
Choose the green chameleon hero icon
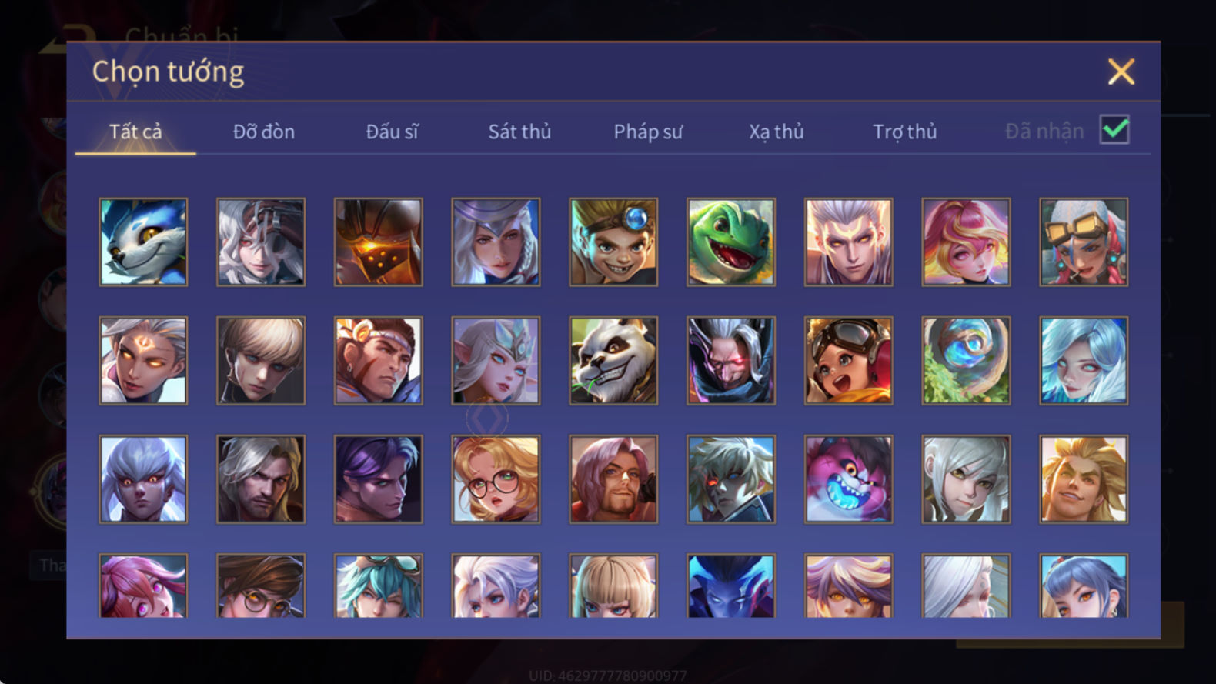click(x=731, y=242)
